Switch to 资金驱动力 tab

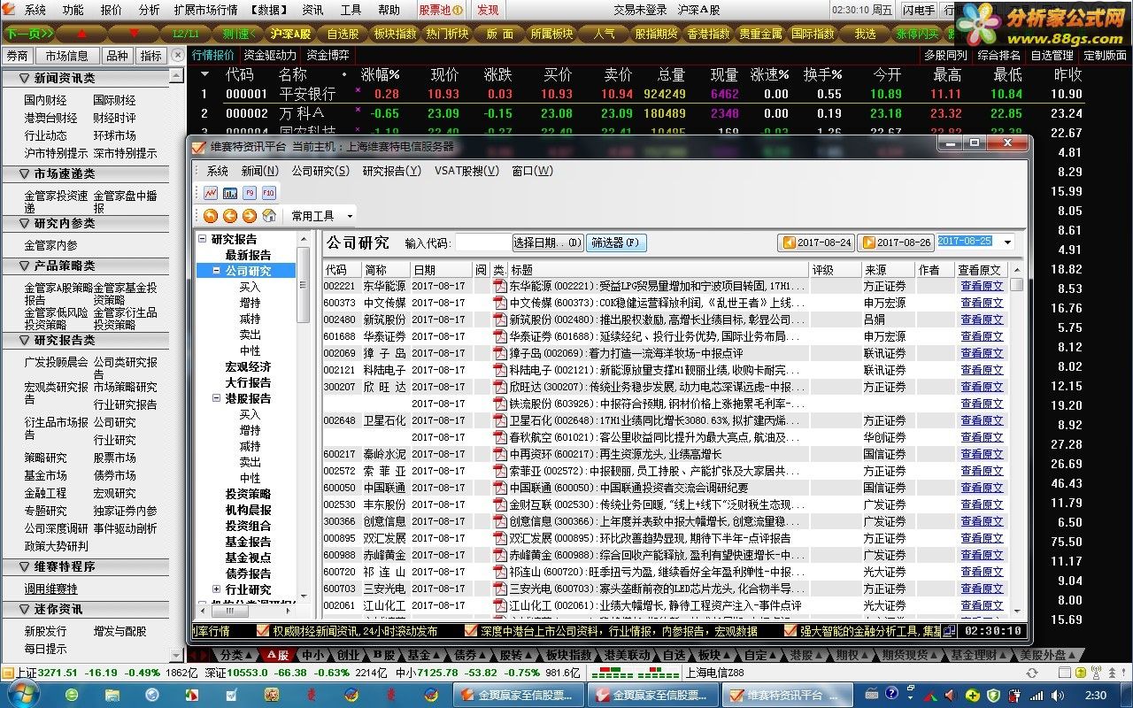tap(270, 55)
